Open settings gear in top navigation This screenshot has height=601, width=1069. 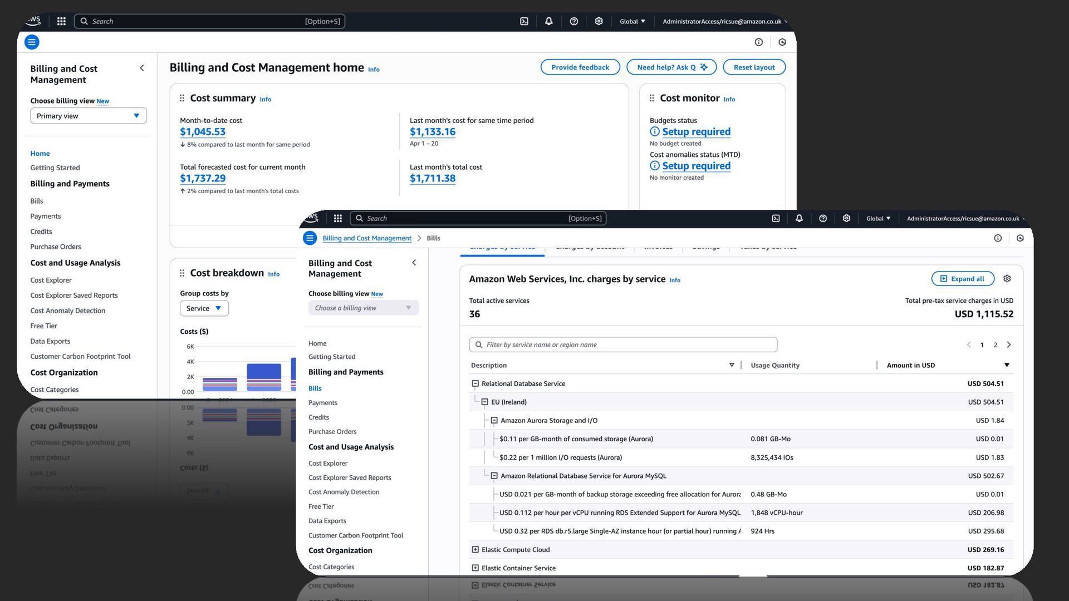599,21
